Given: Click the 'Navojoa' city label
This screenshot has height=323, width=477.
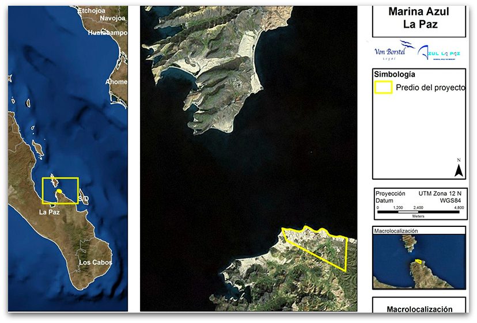Looking at the screenshot, I should [x=112, y=18].
